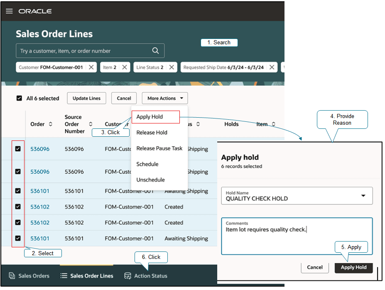Click the Sales Orders page icon
385x290 pixels.
click(x=12, y=276)
